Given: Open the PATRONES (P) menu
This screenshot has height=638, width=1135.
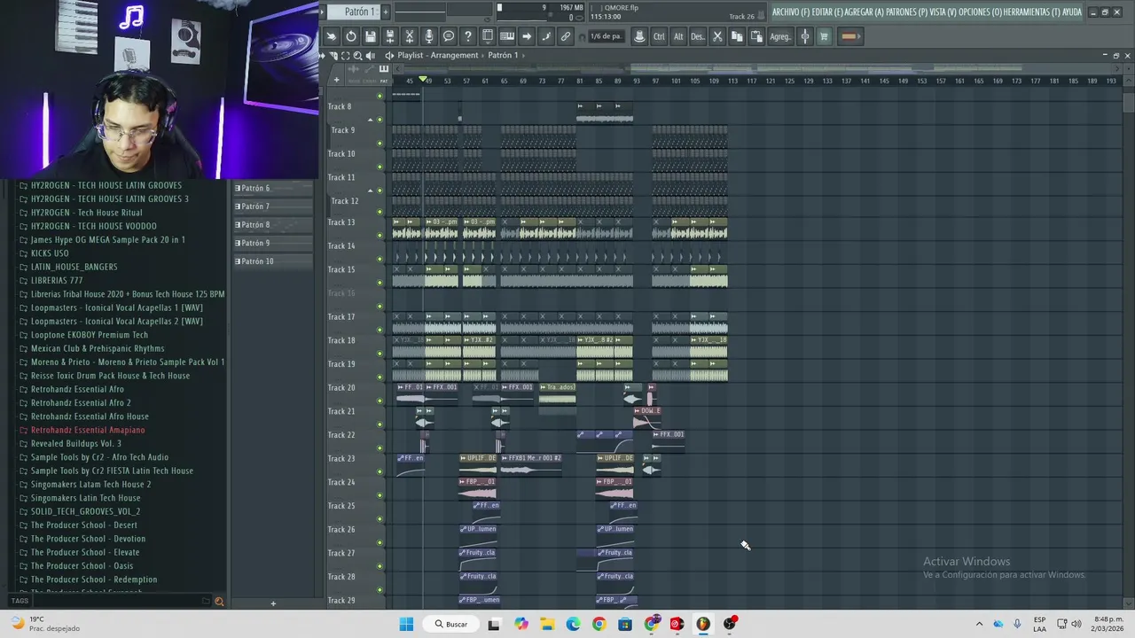Looking at the screenshot, I should [906, 12].
